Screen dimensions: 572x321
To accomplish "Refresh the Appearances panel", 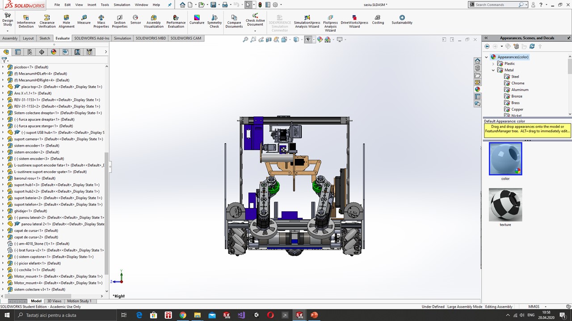I will (x=532, y=46).
